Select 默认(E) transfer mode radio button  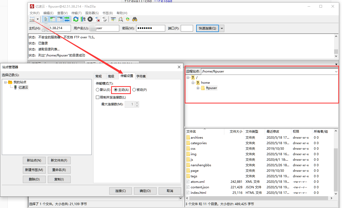98,90
